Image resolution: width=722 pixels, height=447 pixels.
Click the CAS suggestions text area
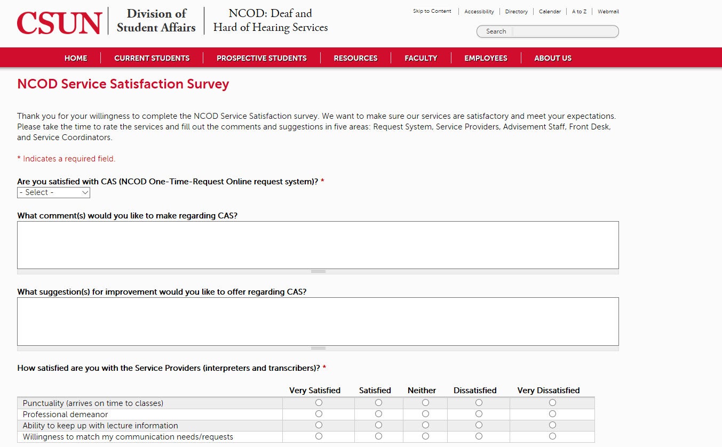[318, 321]
